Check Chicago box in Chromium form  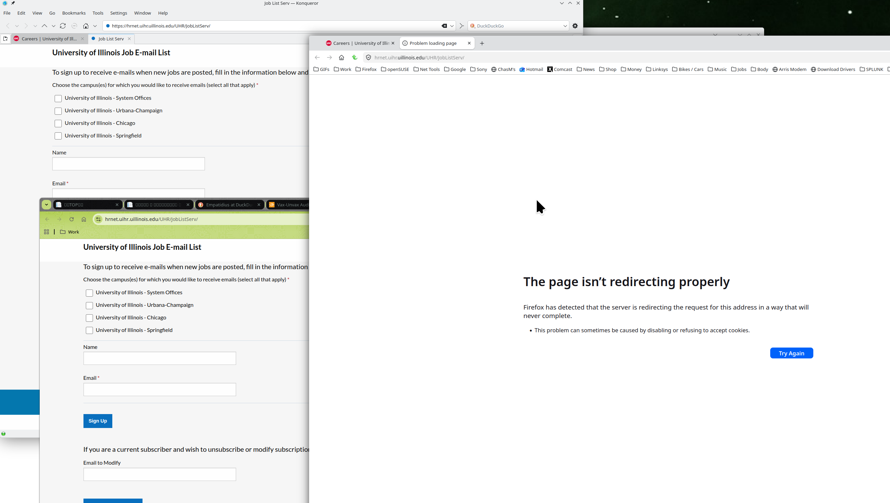(89, 318)
